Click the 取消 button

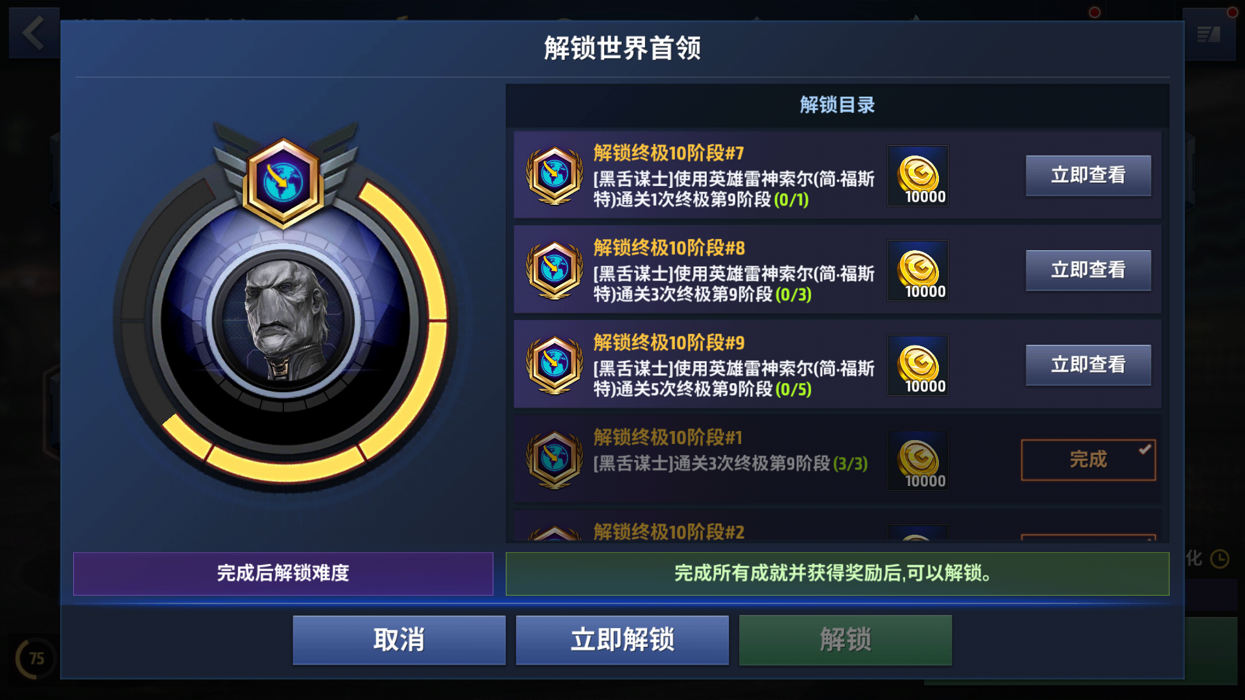point(399,640)
